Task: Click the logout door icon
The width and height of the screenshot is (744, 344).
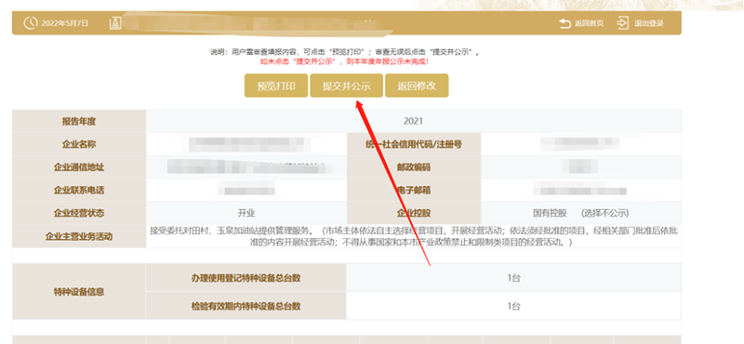Action: pos(622,23)
